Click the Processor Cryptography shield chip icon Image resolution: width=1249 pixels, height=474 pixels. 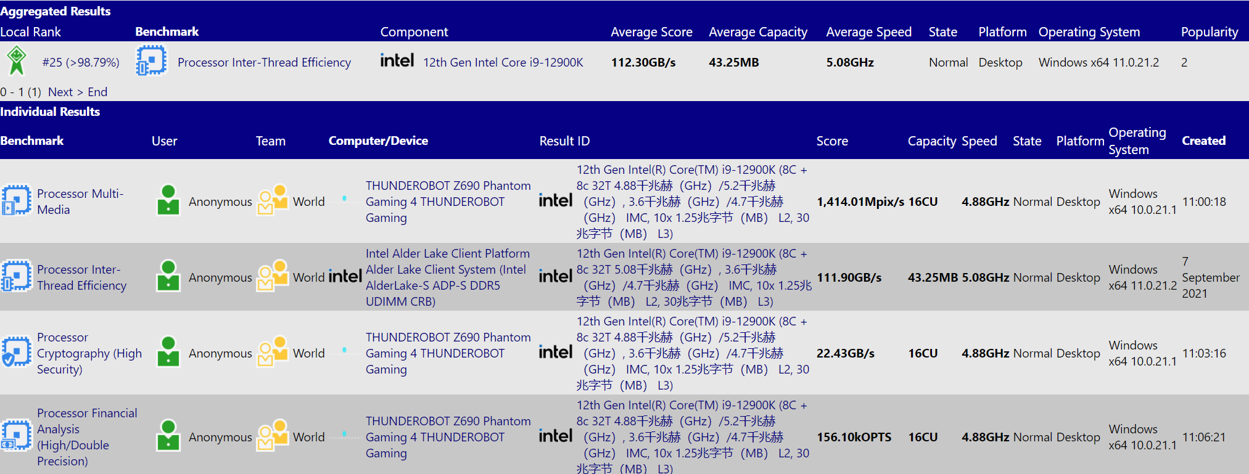click(x=16, y=352)
